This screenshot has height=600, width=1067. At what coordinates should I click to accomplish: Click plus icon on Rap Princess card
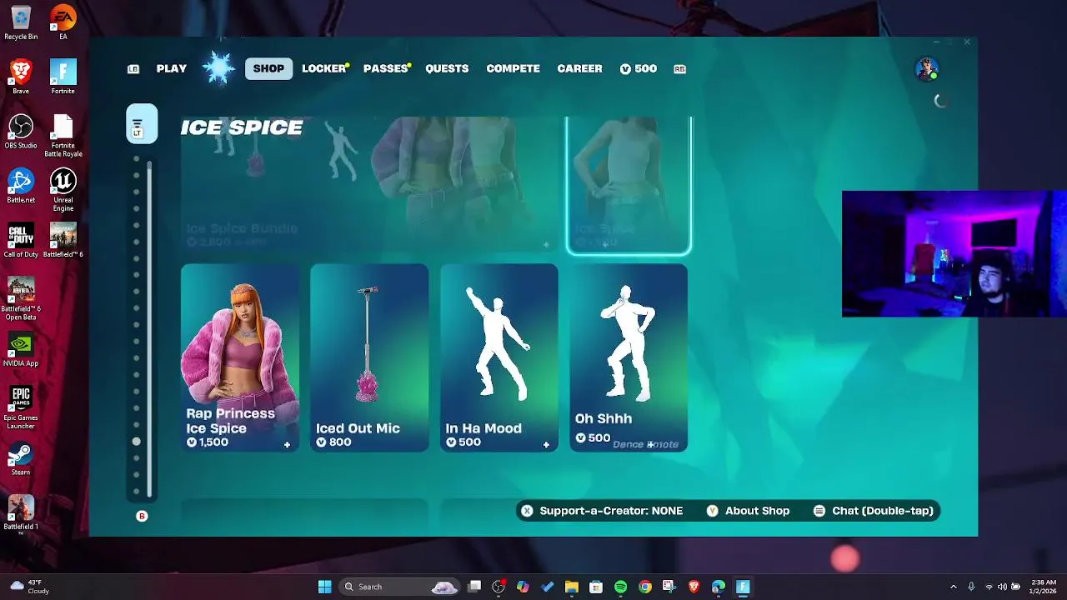[x=287, y=445]
